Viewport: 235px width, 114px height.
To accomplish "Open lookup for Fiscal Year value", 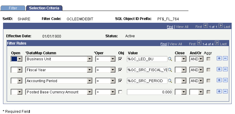I will tap(170, 70).
